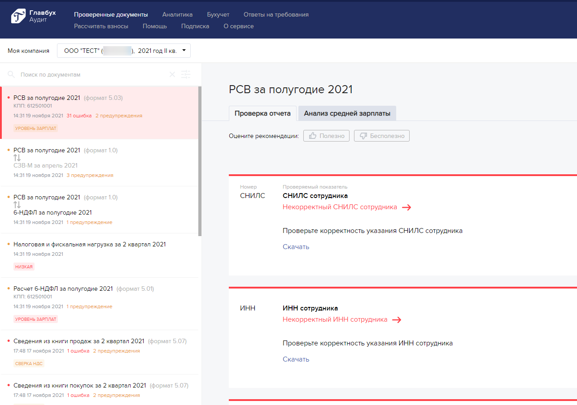Viewport: 577px width, 405px height.
Task: Click the document list scrollbar
Action: coord(200,161)
